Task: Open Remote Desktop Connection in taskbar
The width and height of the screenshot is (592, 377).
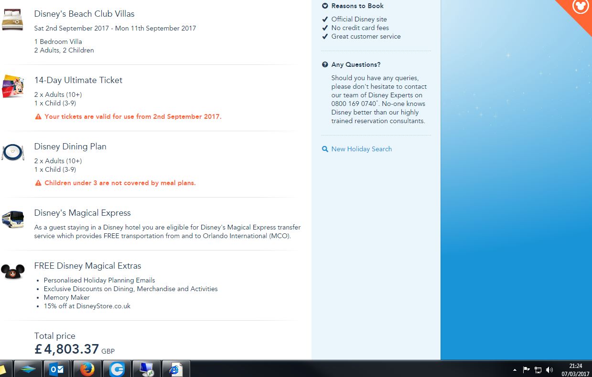Action: [146, 369]
